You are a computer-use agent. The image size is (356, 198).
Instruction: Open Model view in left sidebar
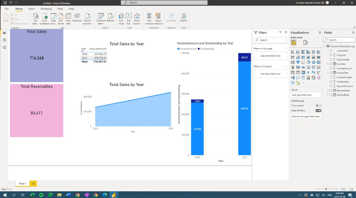[x=4, y=47]
